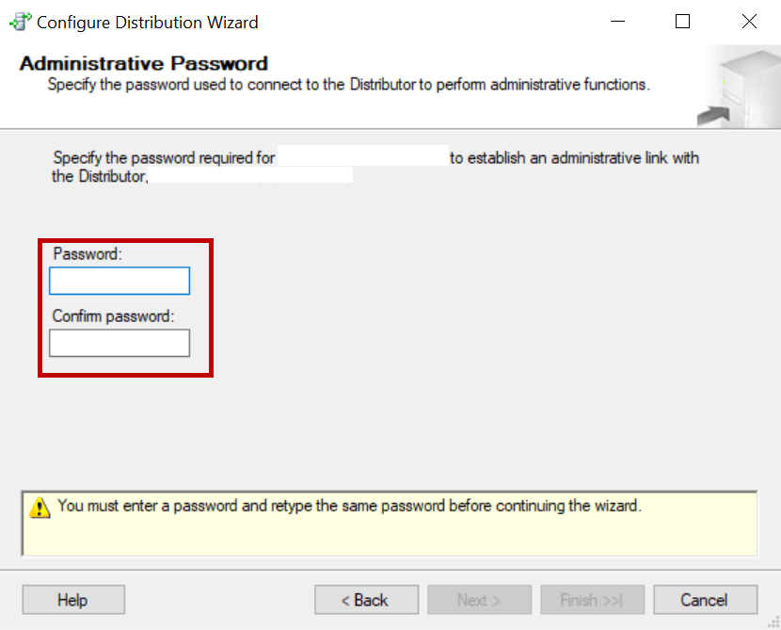Click the Cancel button
This screenshot has width=781, height=630.
(705, 599)
